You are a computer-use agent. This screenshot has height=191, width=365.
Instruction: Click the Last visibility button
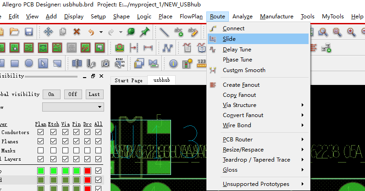tap(94, 94)
